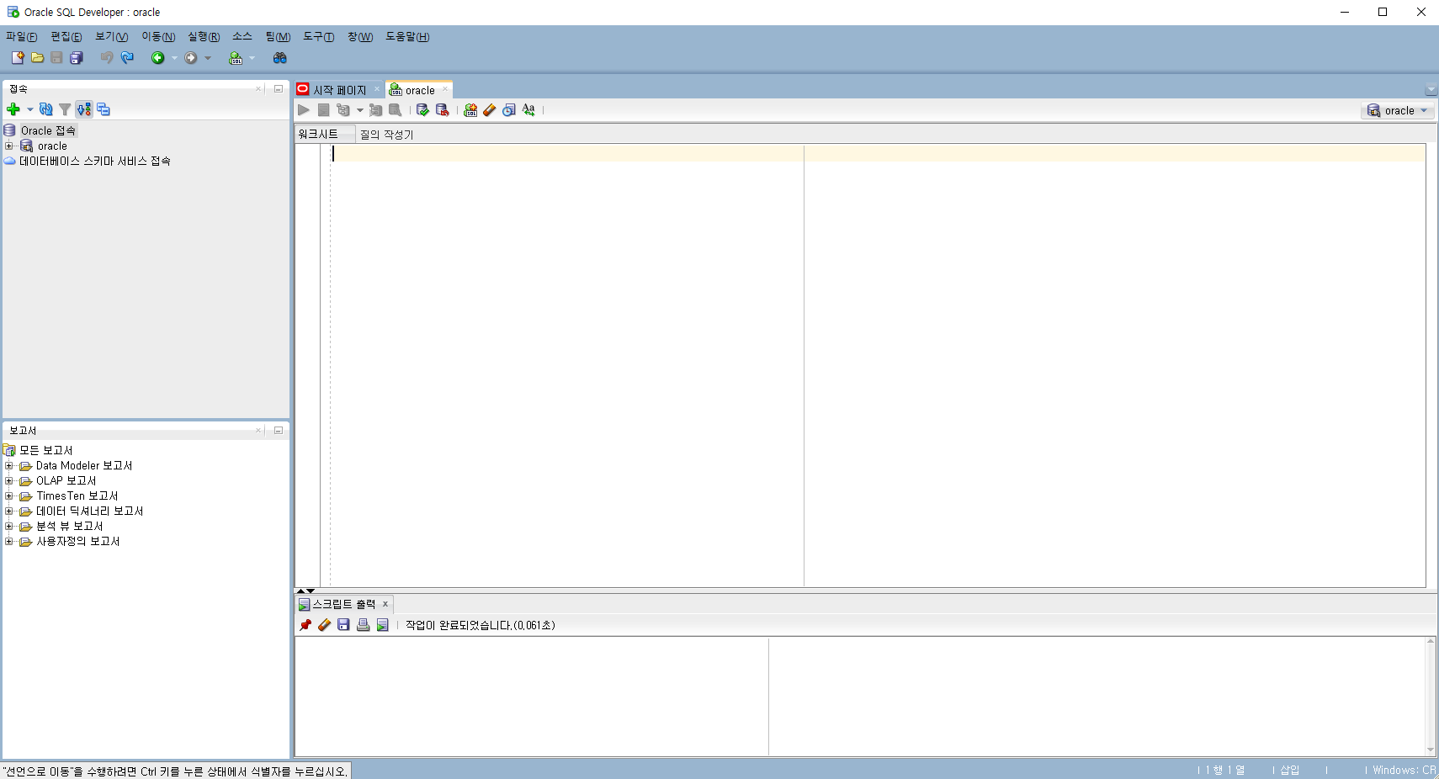The image size is (1439, 779).
Task: Close the oracle worksheet tab
Action: point(445,89)
